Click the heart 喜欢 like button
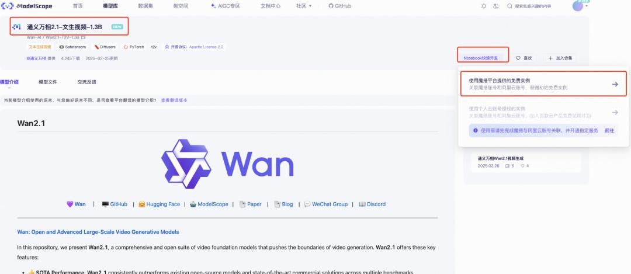This screenshot has width=631, height=274. pos(524,58)
